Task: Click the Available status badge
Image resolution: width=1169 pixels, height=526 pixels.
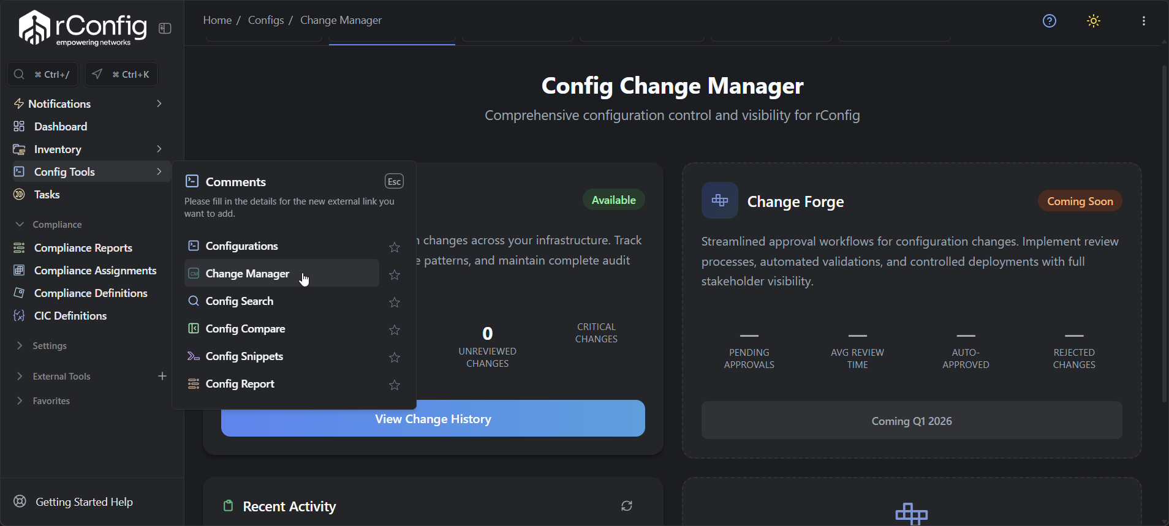Action: coord(613,200)
